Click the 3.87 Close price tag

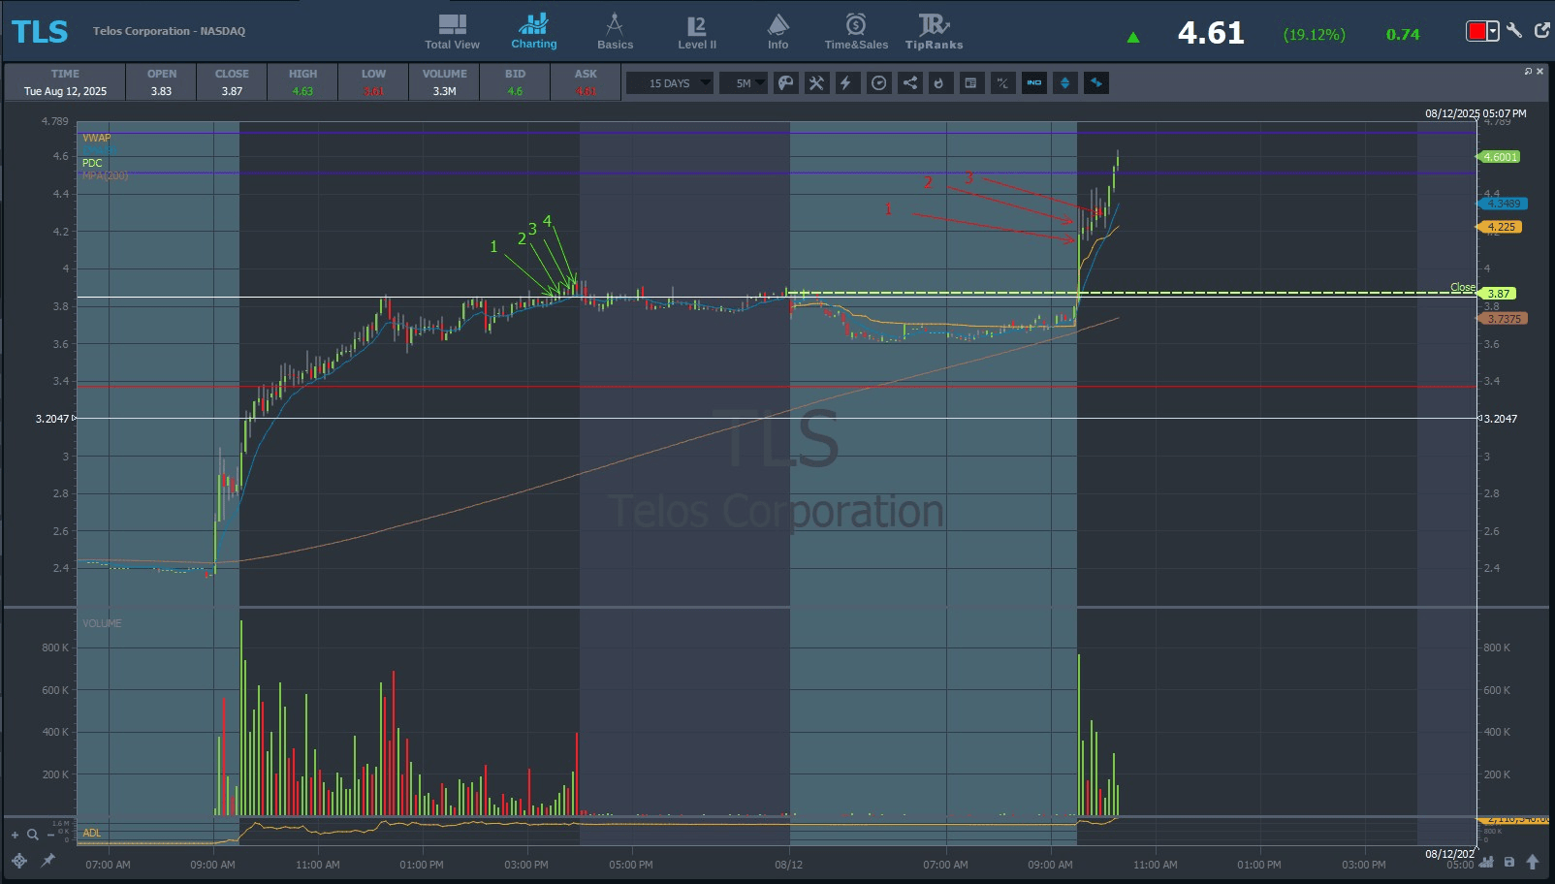click(1498, 293)
